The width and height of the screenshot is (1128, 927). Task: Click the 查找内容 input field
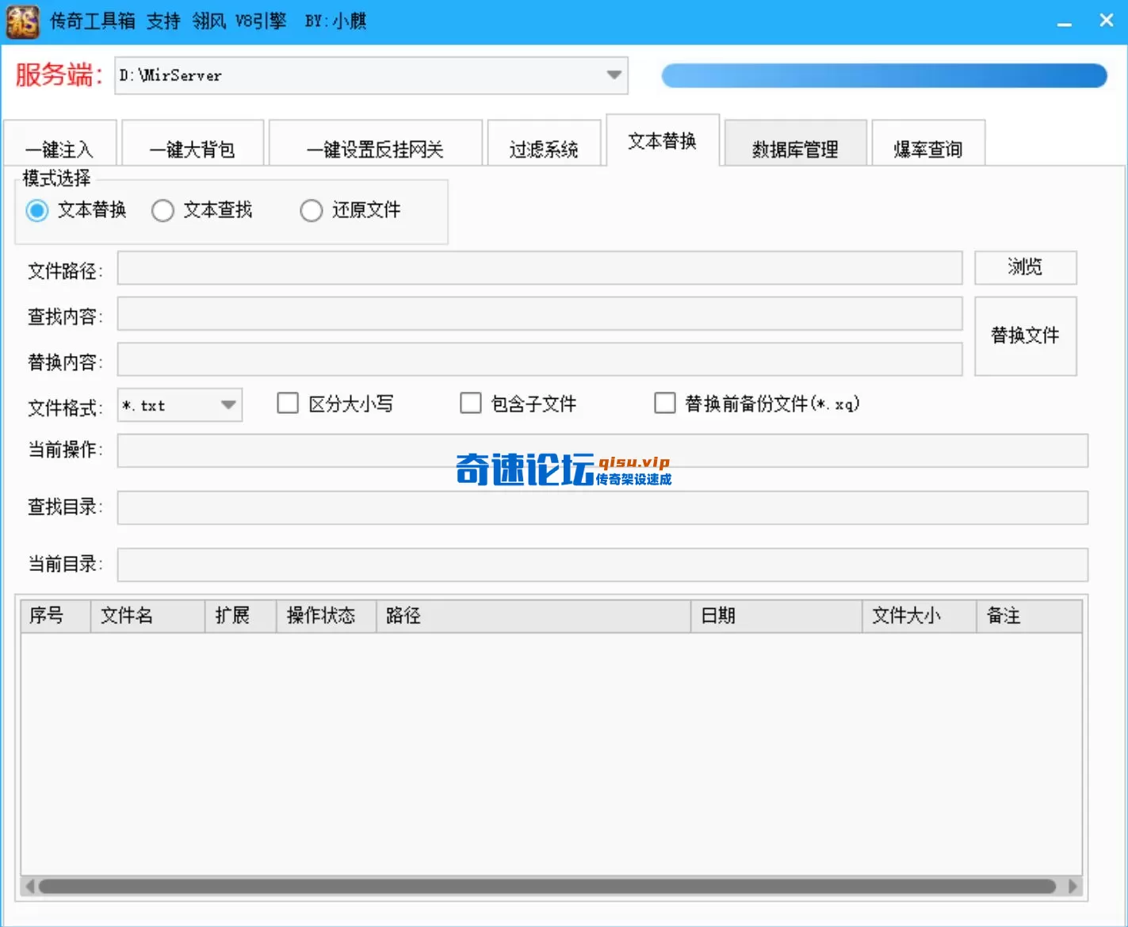coord(539,313)
